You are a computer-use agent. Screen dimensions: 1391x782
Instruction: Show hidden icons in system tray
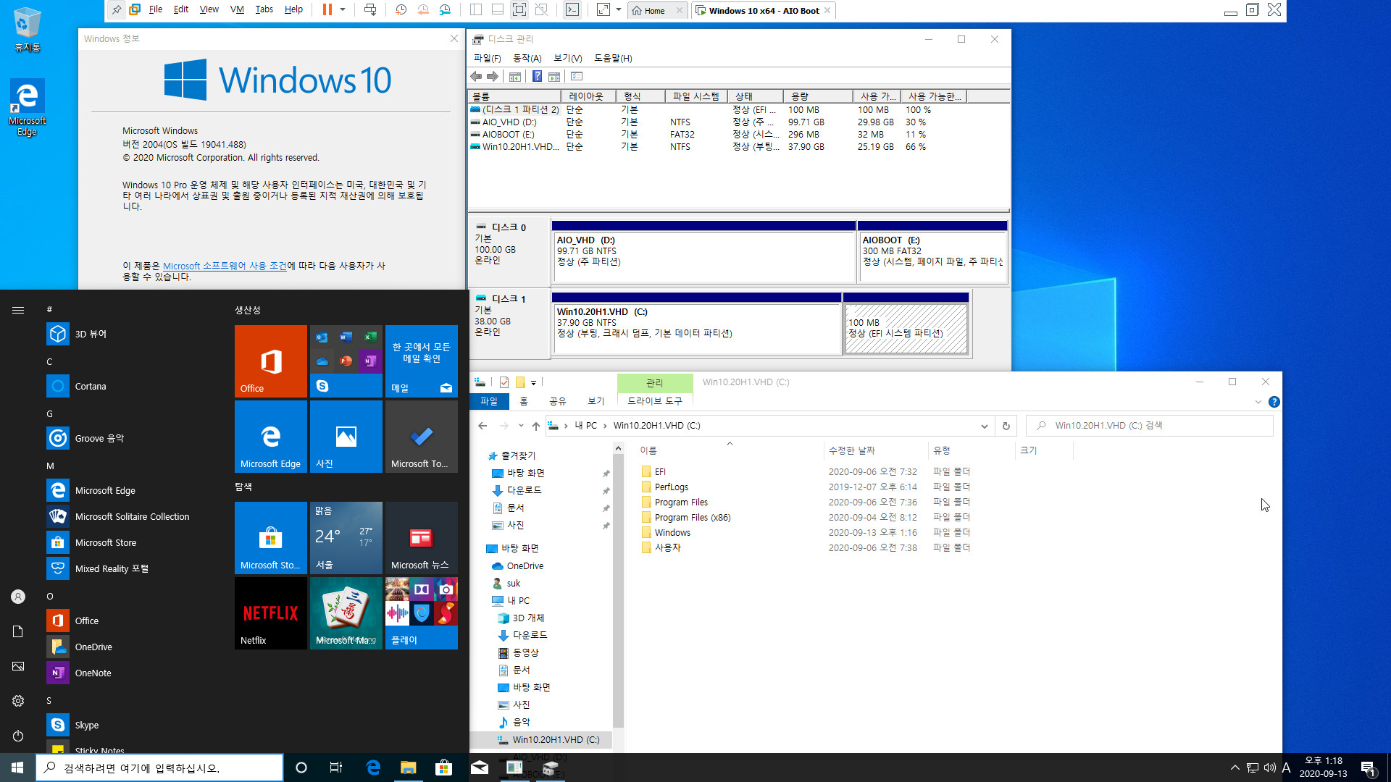point(1235,768)
